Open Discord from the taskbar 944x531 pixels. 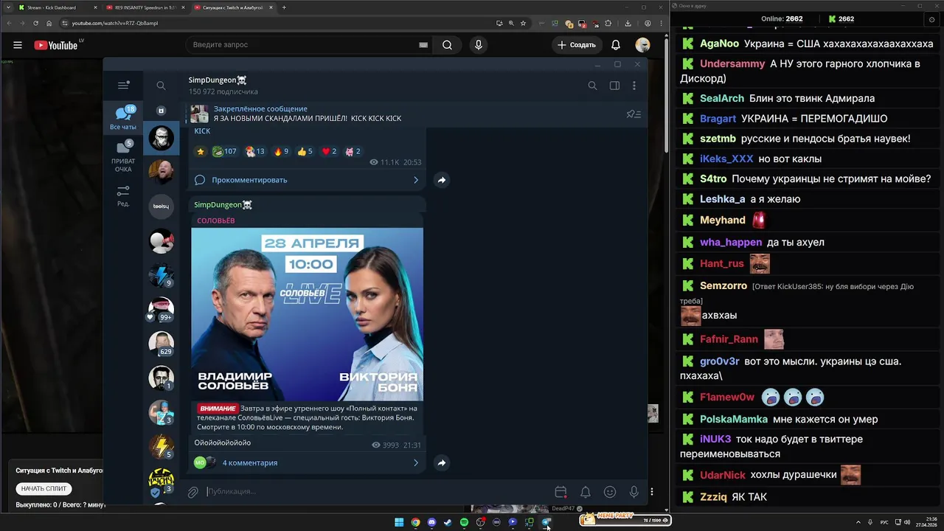pyautogui.click(x=431, y=522)
